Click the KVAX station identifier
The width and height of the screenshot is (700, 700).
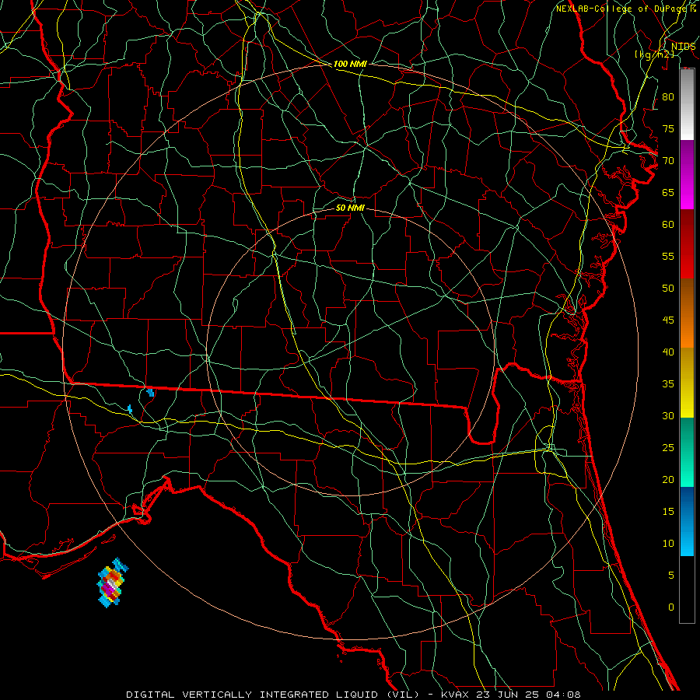455,695
